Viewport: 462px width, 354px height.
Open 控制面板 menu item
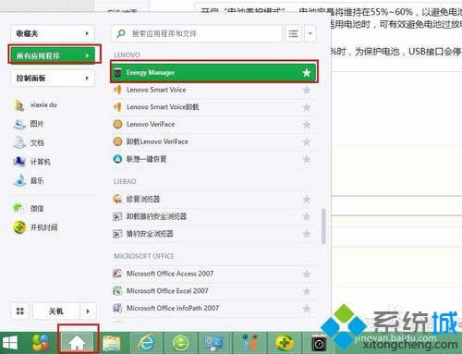pos(53,78)
